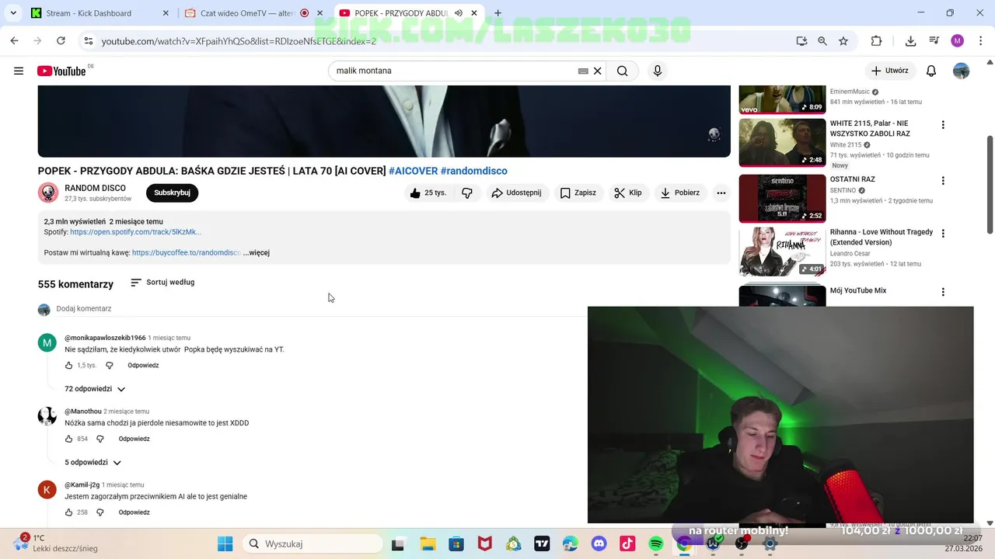The image size is (995, 559).
Task: Open the Spotify track link
Action: point(135,232)
